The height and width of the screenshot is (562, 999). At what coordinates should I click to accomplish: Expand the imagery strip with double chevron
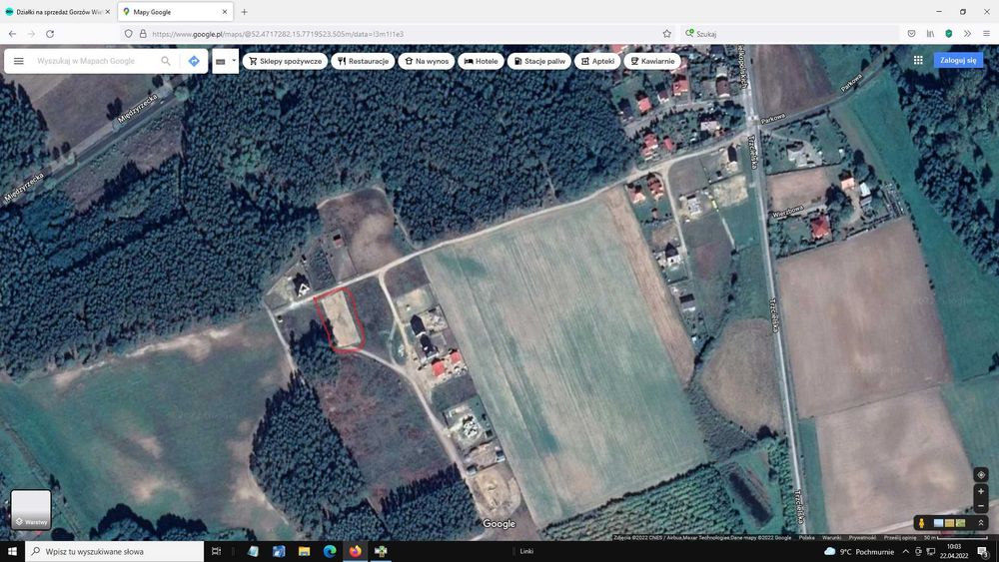[x=981, y=522]
